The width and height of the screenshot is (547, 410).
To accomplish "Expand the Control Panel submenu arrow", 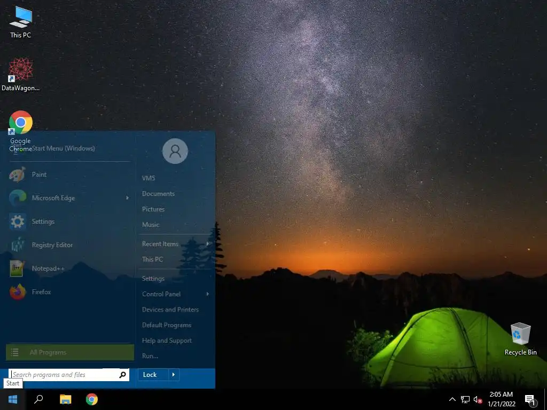I will [208, 294].
